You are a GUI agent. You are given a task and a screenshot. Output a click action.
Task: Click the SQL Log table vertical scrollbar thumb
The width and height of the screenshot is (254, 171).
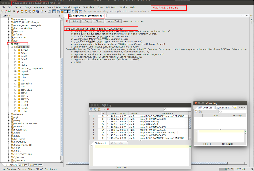click(x=190, y=123)
